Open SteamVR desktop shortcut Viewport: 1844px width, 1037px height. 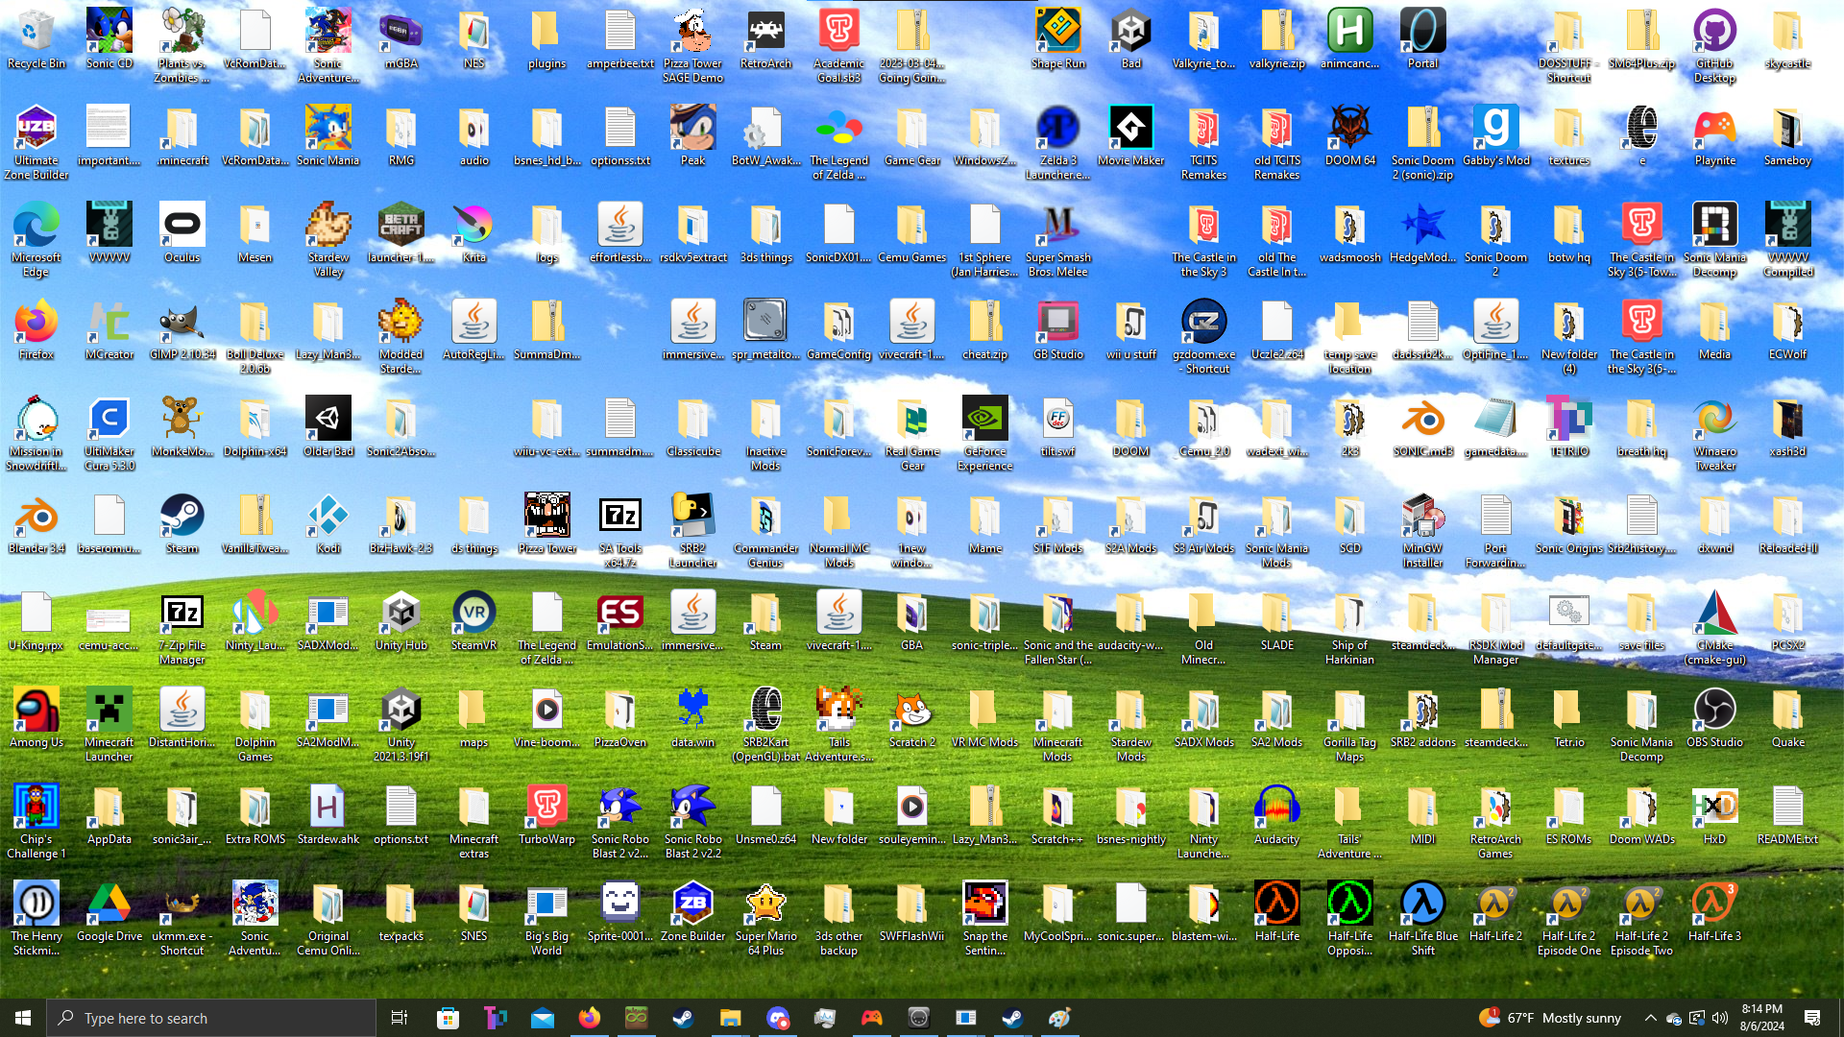[474, 620]
